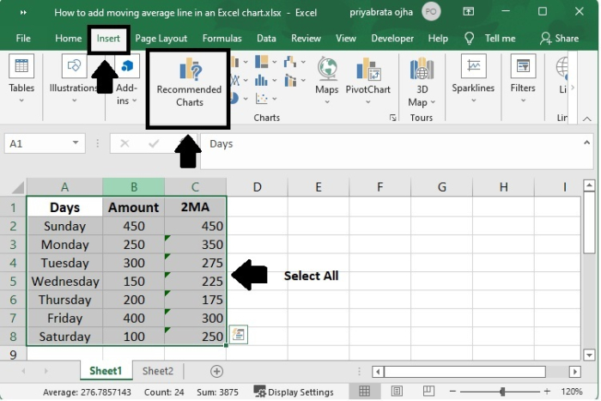Select the cell containing Saturday

coord(64,337)
